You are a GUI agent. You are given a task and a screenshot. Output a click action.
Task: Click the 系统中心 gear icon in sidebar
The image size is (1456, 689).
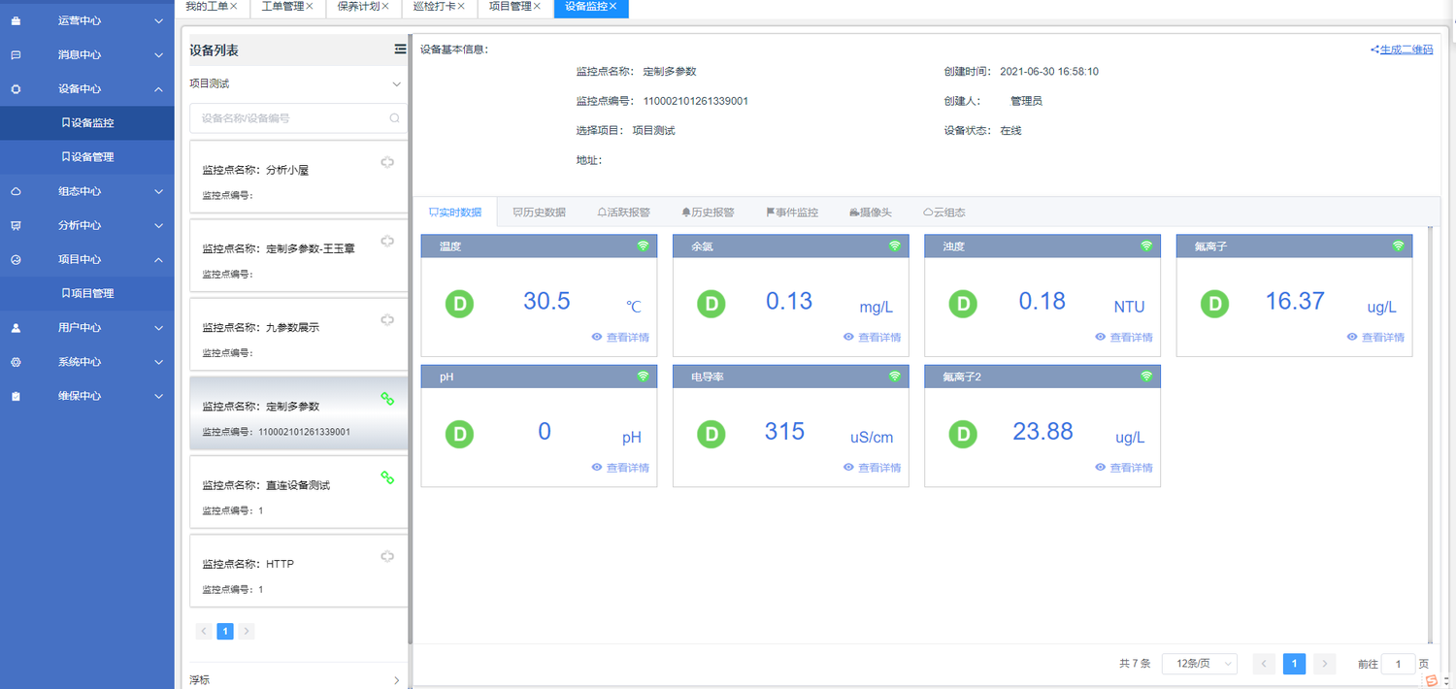16,362
